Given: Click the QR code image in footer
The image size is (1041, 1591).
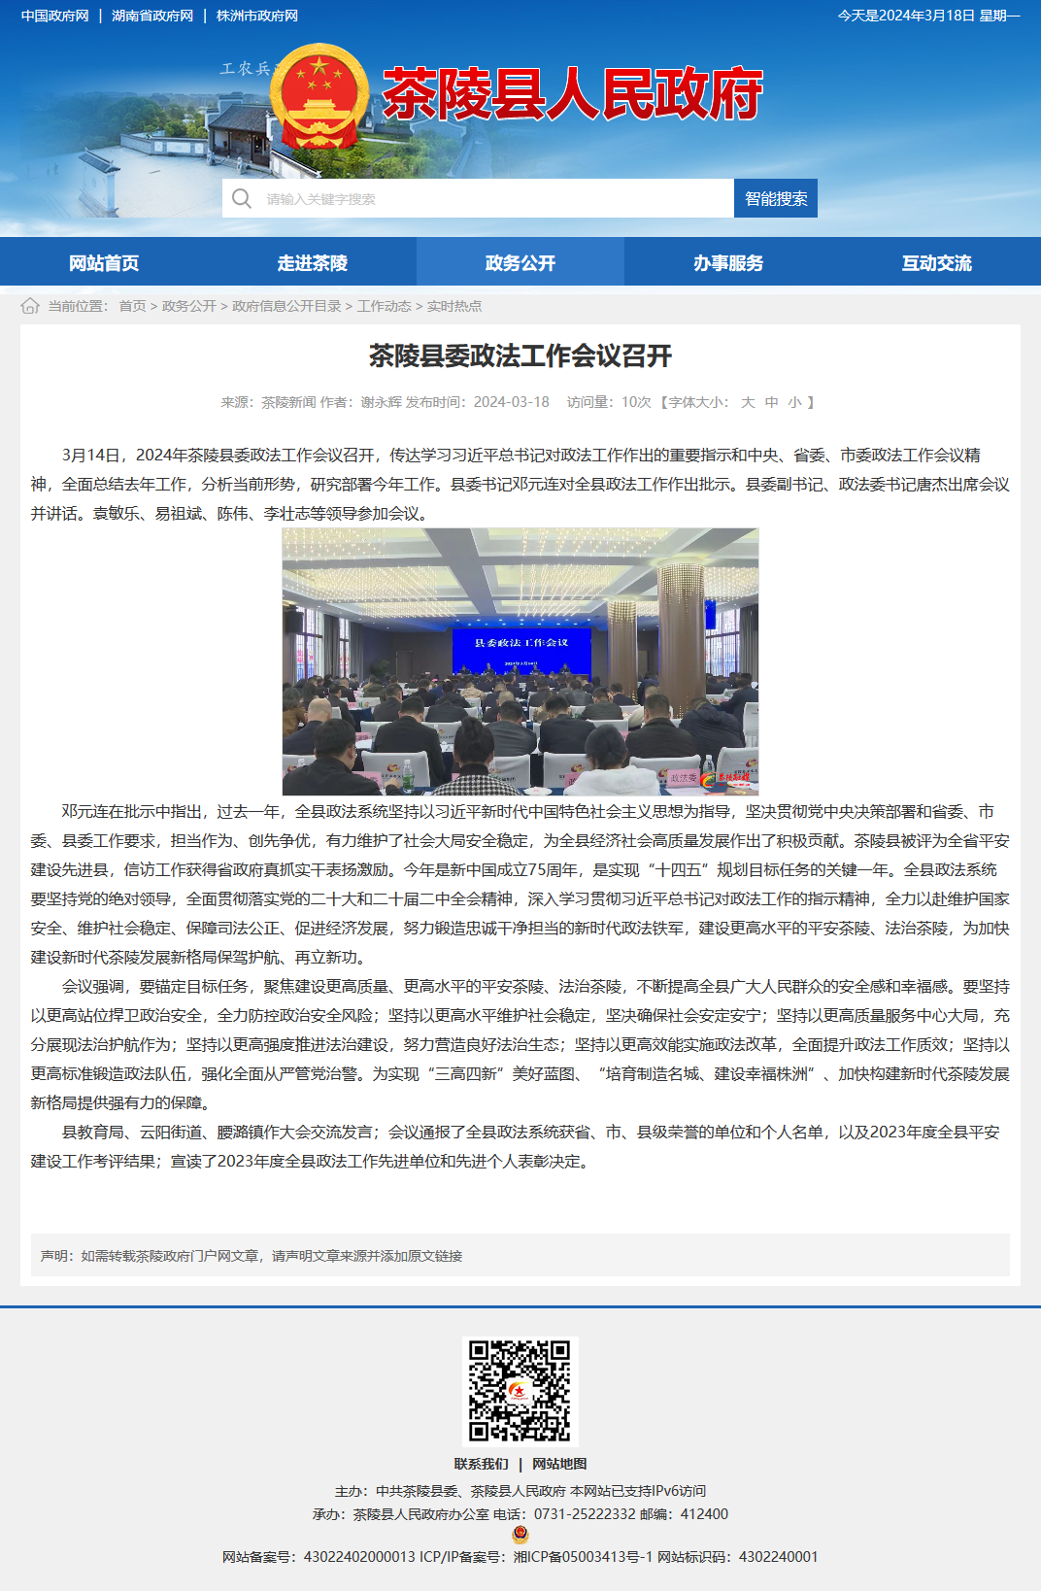Looking at the screenshot, I should 520,1391.
